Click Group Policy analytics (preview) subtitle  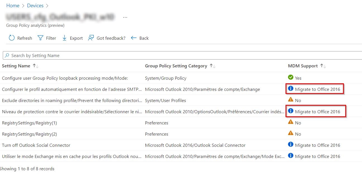click(x=35, y=25)
